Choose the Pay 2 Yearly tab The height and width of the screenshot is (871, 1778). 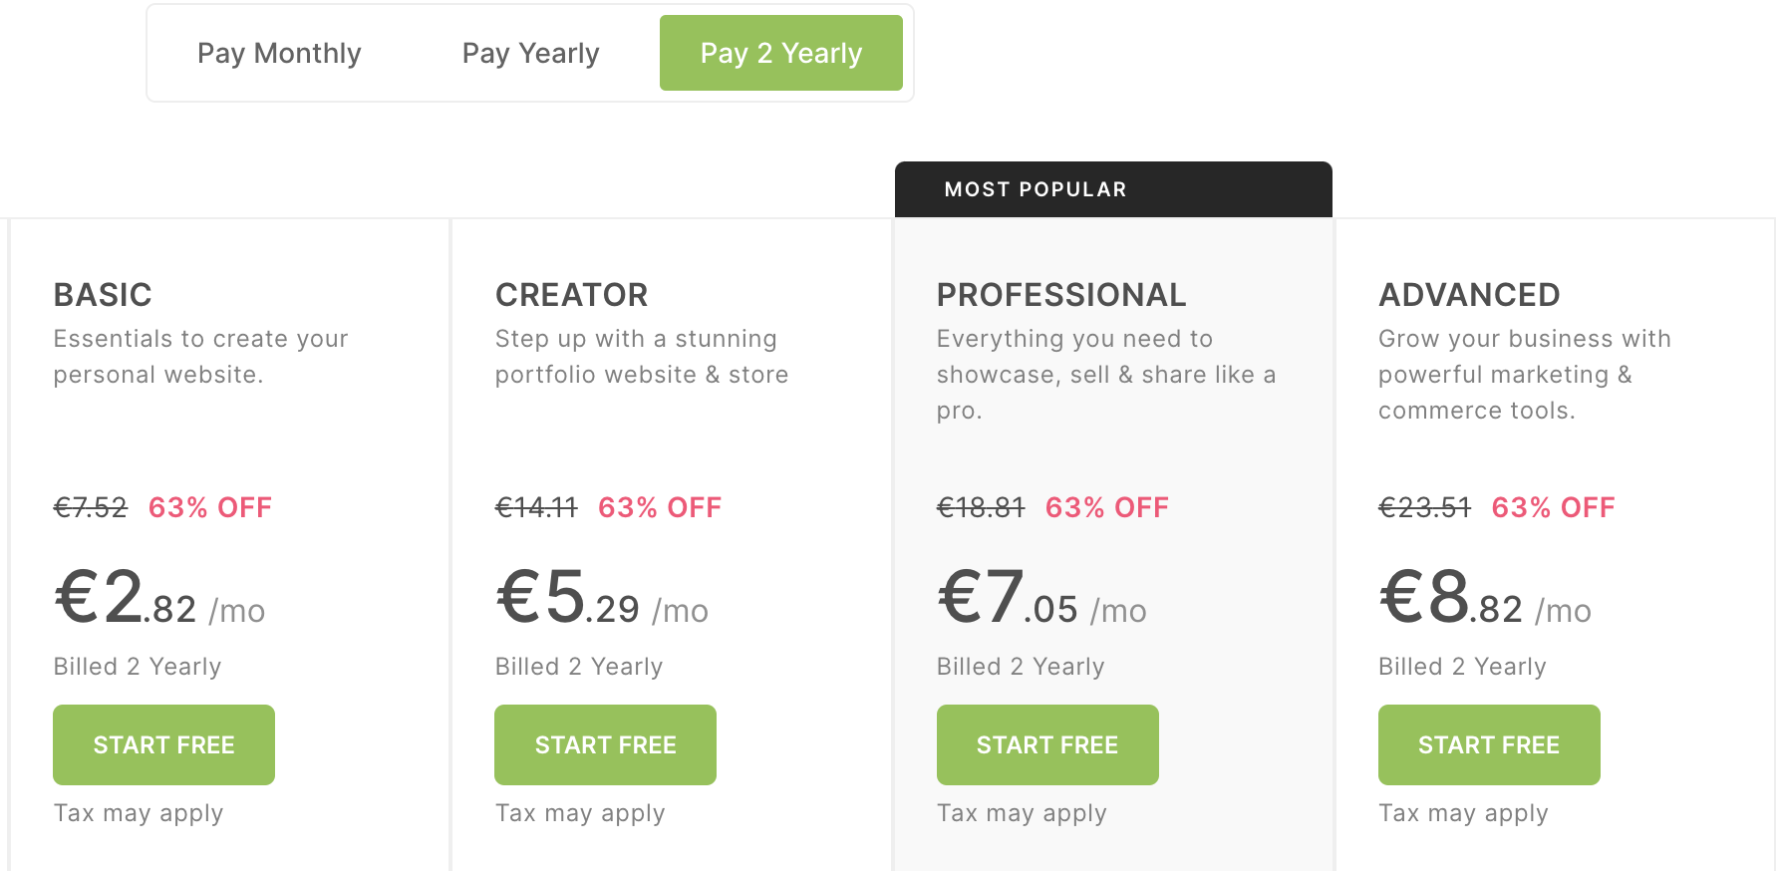[x=780, y=53]
